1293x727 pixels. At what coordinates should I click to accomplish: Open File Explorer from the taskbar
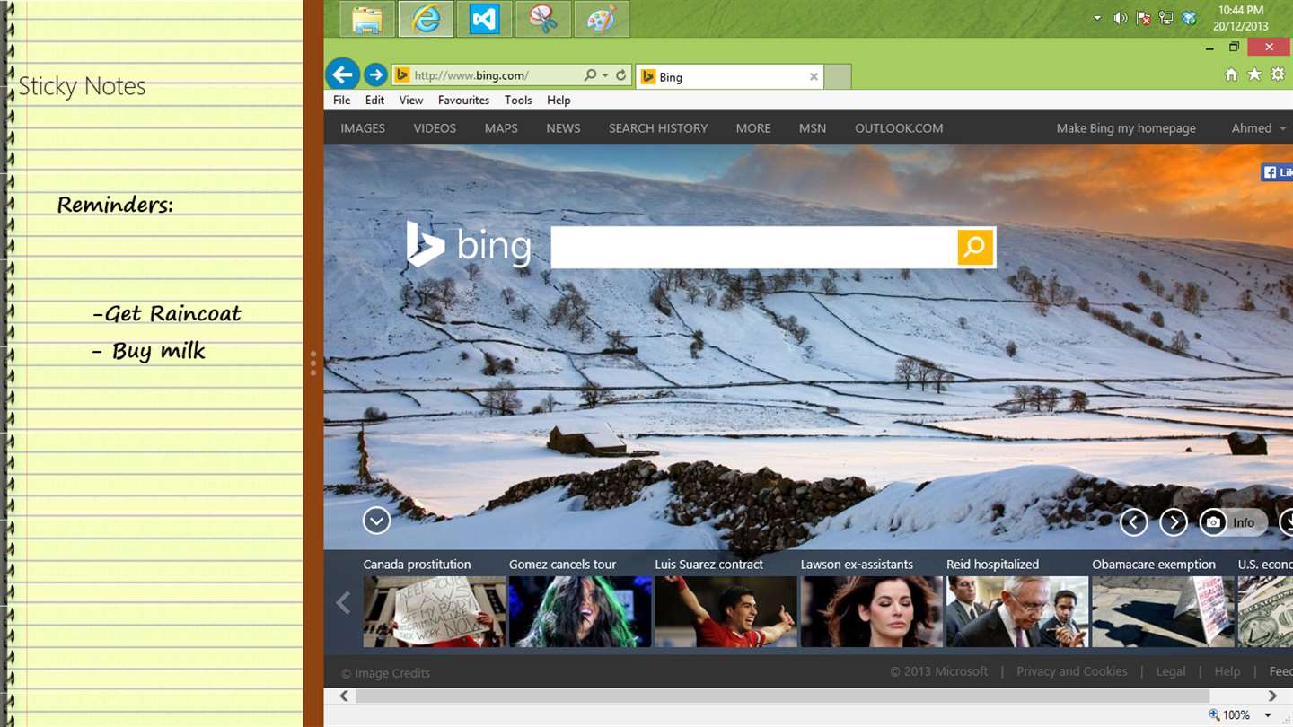tap(367, 19)
